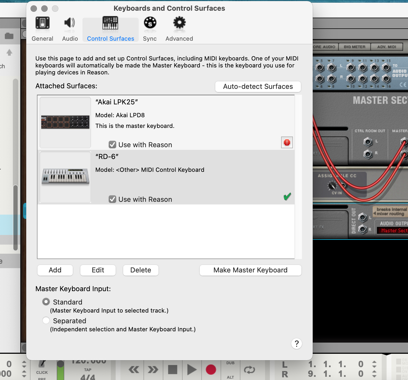Open the Sync preferences tab

150,29
